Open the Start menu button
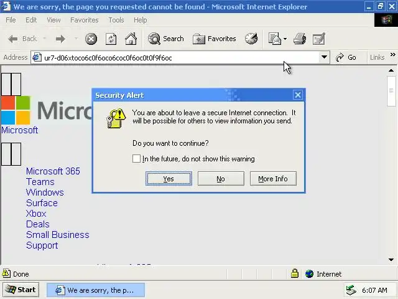This screenshot has height=299, width=398. tap(21, 290)
